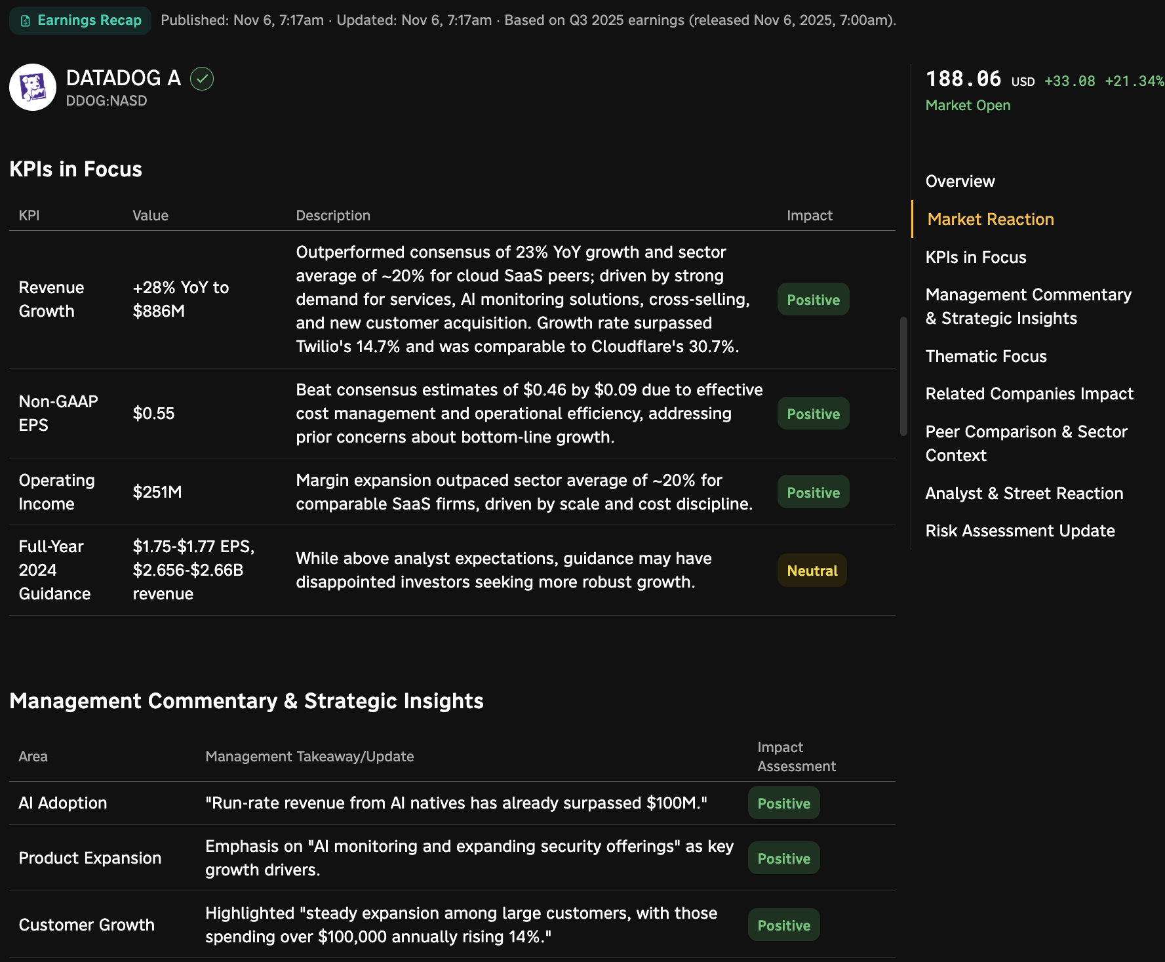Click the Earnings Recap badge
This screenshot has height=962, width=1165.
tap(80, 20)
